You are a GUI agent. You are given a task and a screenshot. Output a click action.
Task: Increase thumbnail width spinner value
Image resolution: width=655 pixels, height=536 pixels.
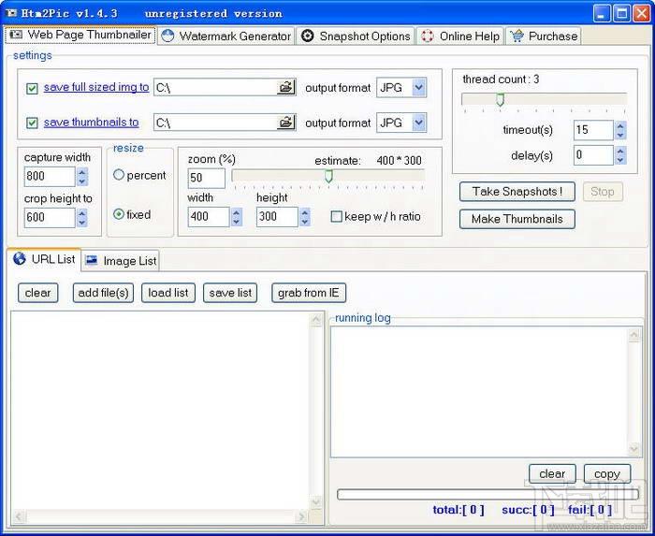click(237, 212)
